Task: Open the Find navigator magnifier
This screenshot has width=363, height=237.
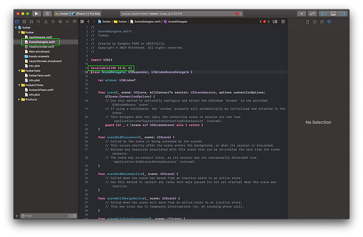Action: pos(39,22)
